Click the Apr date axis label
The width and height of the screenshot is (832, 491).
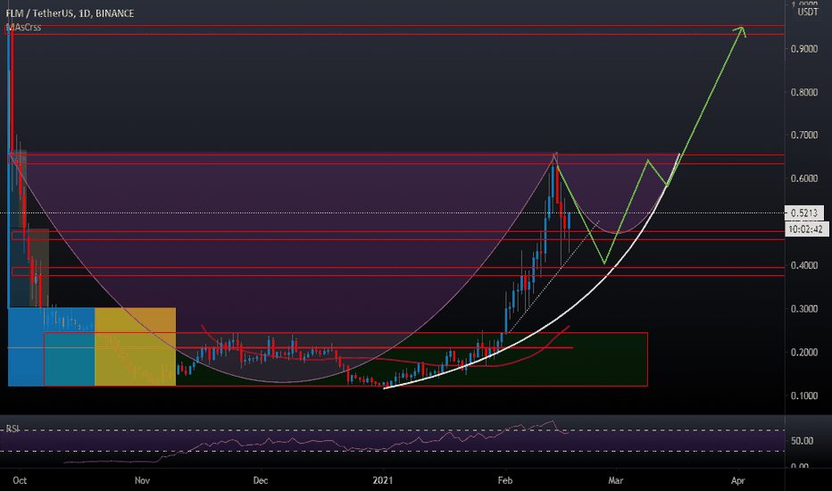tap(738, 480)
